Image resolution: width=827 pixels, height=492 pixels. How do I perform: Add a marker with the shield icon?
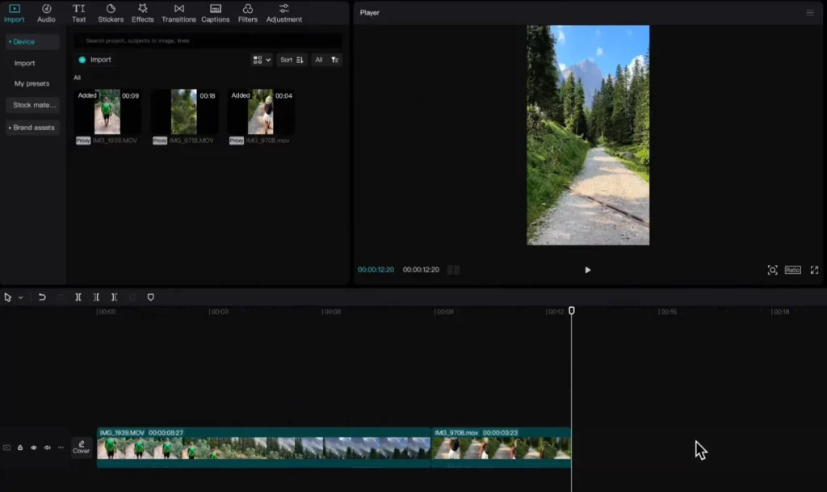[151, 297]
